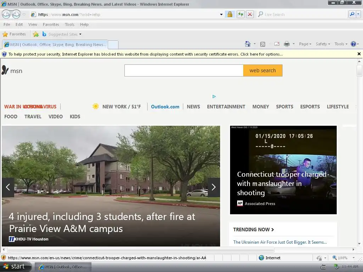Open Prairie View A&M fire story
Viewport: 363px width, 272px height.
point(102,222)
